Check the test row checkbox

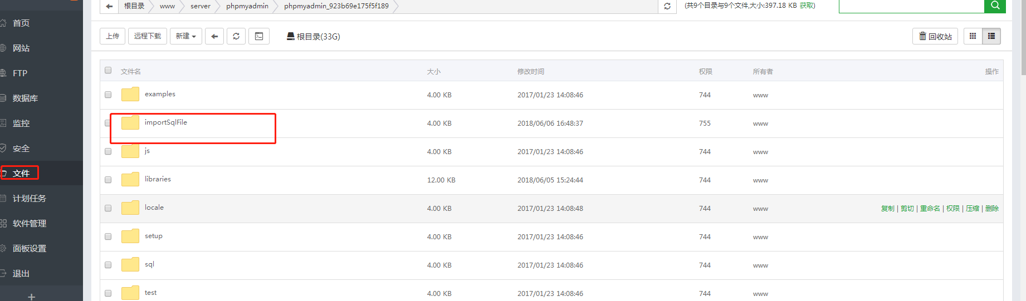coord(108,293)
